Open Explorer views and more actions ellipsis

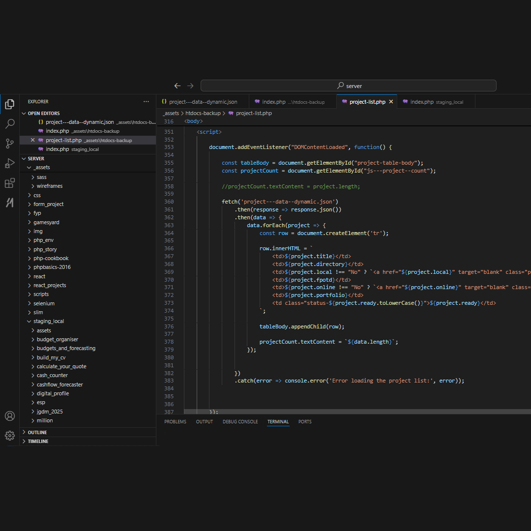pos(146,102)
